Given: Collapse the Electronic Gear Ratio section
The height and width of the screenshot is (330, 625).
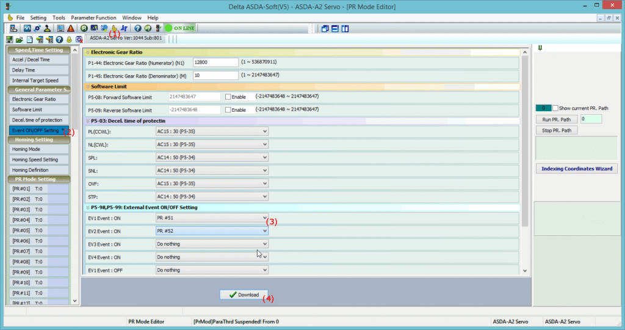Looking at the screenshot, I should coord(88,53).
